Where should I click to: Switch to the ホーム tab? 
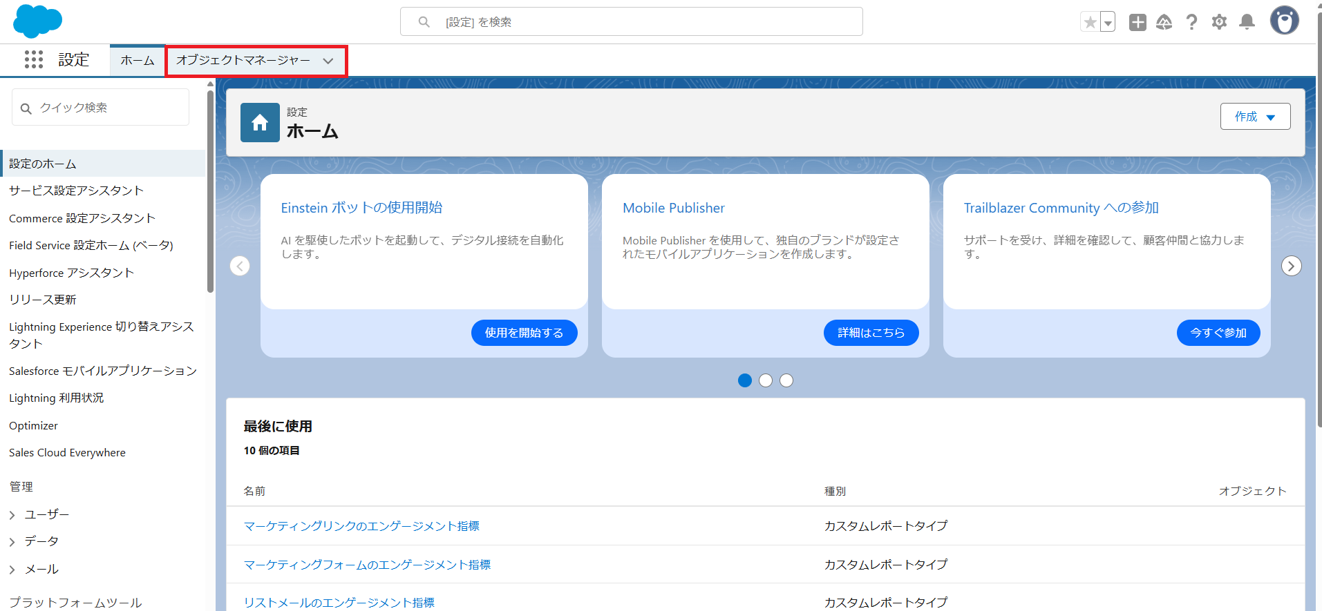point(138,60)
